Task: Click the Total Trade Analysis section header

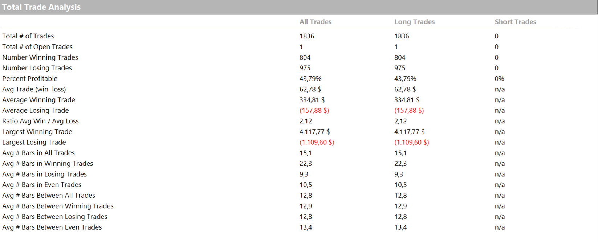Action: [x=41, y=7]
